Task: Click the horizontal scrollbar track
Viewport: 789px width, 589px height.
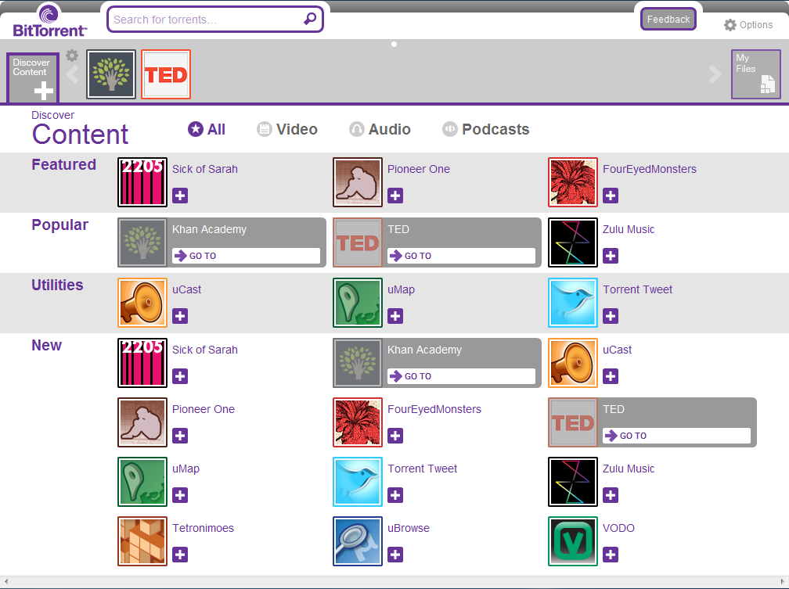Action: (x=394, y=581)
